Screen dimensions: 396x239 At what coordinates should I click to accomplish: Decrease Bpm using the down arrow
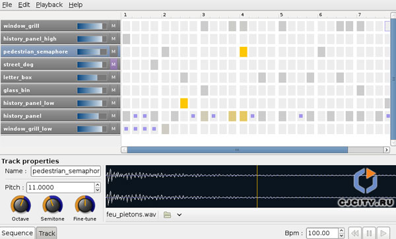pyautogui.click(x=341, y=236)
